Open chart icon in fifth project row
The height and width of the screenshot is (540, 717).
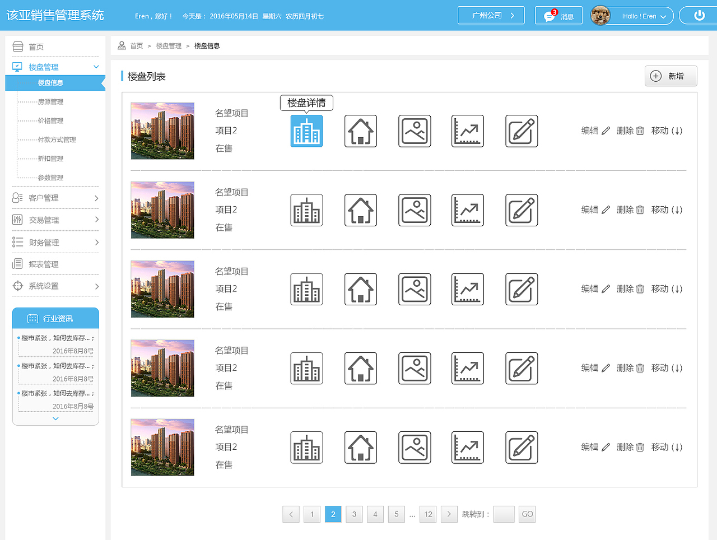468,448
